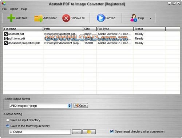
Task: Start conversion with the blue Convert icon
Action: pos(100,18)
